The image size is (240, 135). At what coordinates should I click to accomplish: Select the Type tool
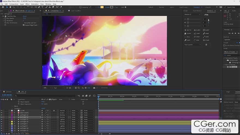click(x=42, y=7)
